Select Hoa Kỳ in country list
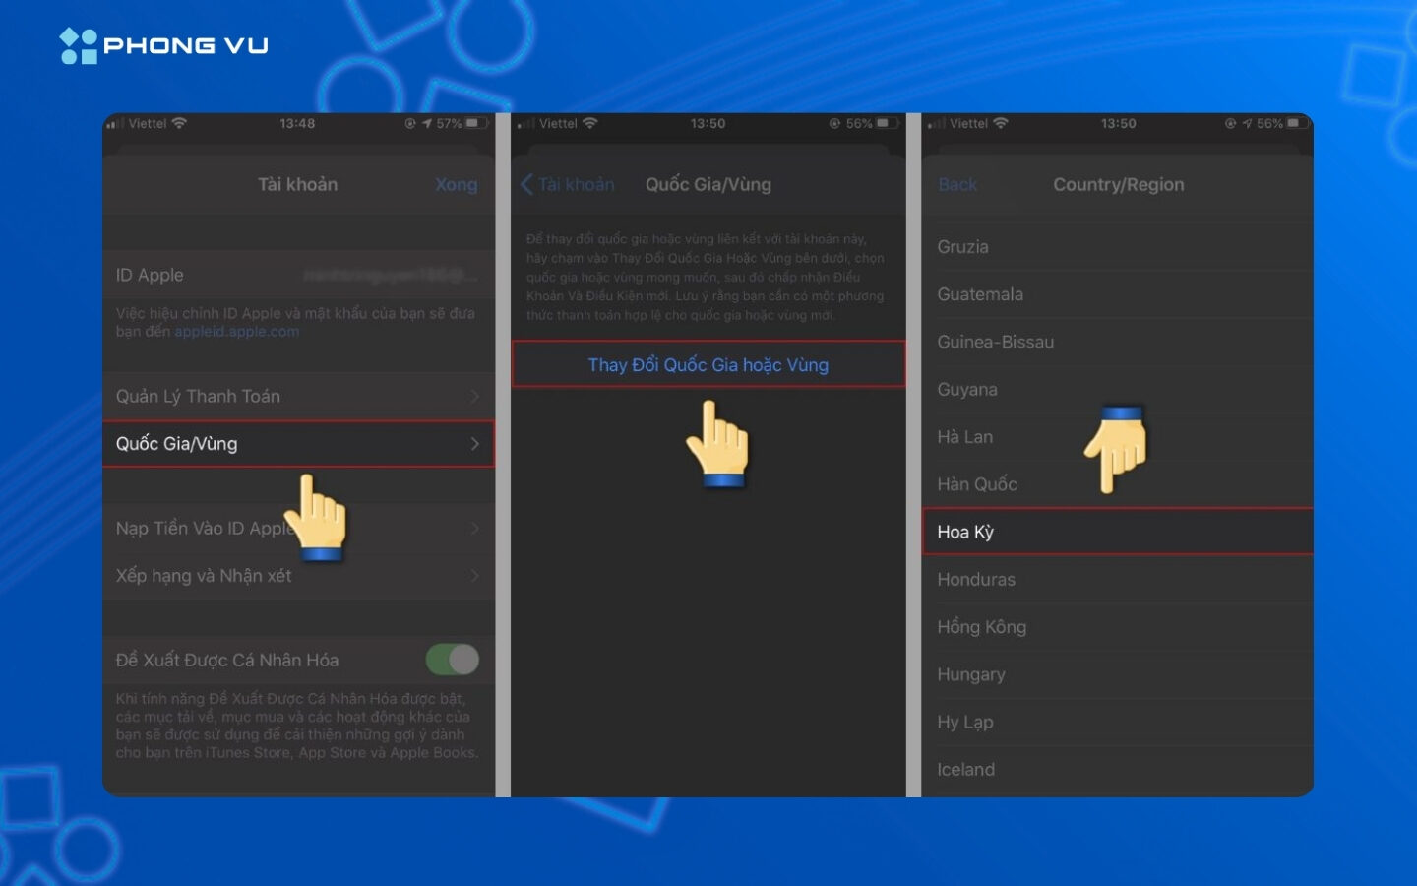 point(1117,532)
